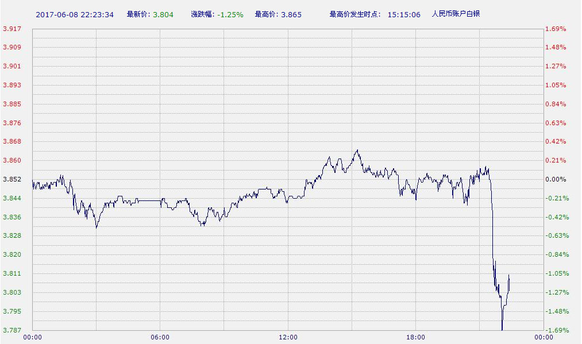The image size is (582, 344).
Task: Click the 涨跌幅 value -1.25%
Action: point(230,15)
